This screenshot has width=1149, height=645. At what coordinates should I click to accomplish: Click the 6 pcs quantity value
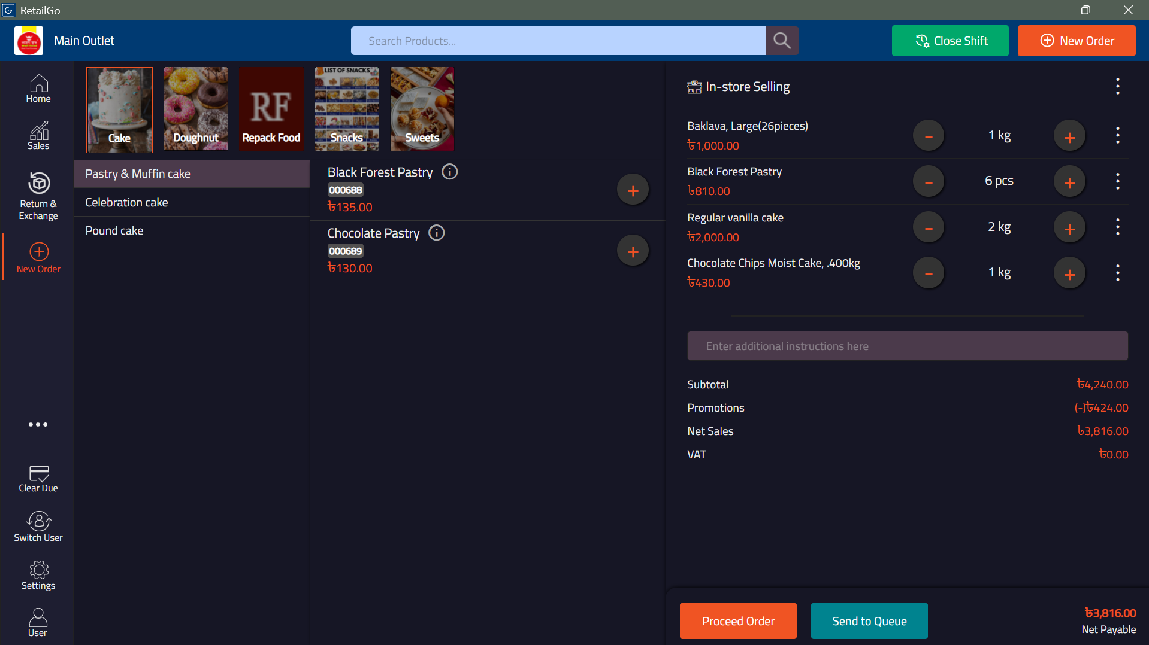(x=999, y=181)
